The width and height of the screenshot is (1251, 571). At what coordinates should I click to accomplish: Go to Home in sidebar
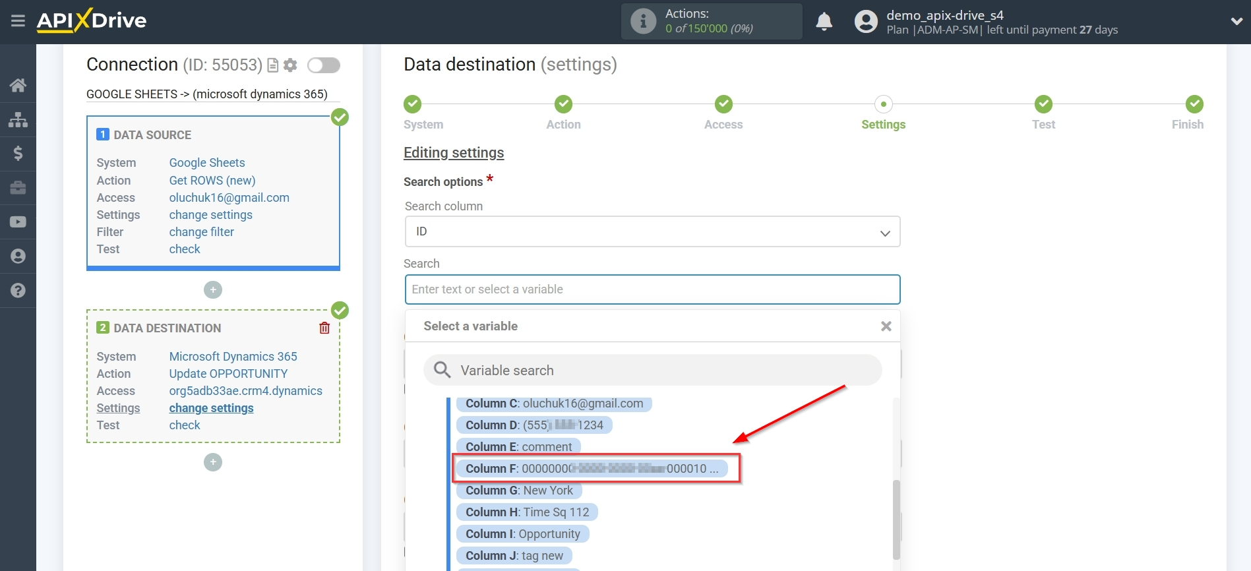tap(18, 85)
